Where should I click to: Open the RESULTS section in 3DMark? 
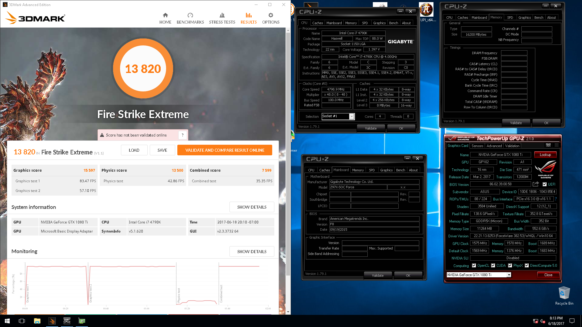249,18
